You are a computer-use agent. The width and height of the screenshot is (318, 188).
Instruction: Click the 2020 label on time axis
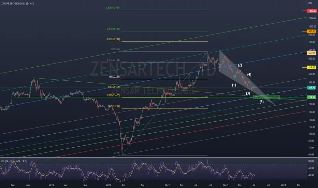click(109, 185)
